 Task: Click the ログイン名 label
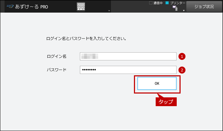pos(56,56)
